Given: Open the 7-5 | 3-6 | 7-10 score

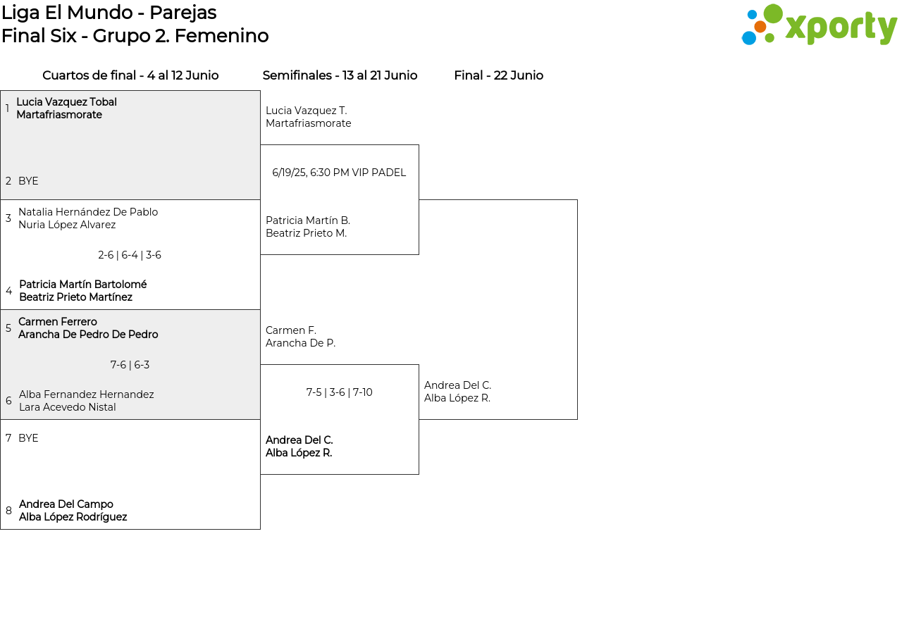Looking at the screenshot, I should pyautogui.click(x=339, y=392).
